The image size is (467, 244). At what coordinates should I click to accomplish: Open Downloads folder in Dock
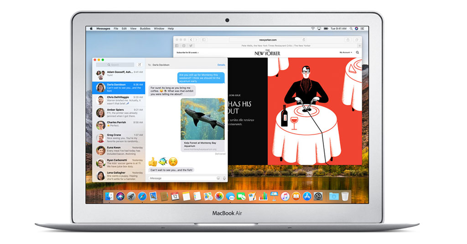tap(334, 196)
